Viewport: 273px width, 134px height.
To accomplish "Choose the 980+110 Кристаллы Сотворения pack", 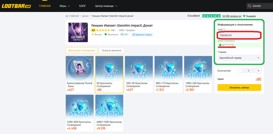I will 168,75.
